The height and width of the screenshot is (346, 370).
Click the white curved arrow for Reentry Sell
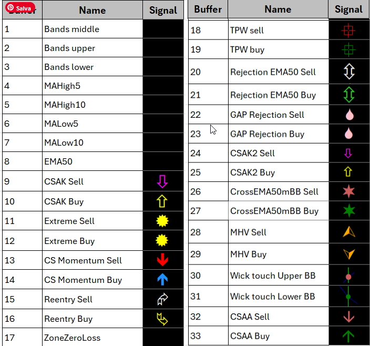point(162,299)
